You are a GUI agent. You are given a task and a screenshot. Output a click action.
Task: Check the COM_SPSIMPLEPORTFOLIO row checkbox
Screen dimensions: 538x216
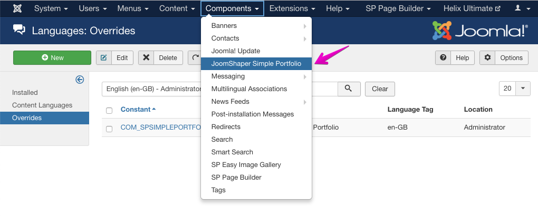(109, 129)
